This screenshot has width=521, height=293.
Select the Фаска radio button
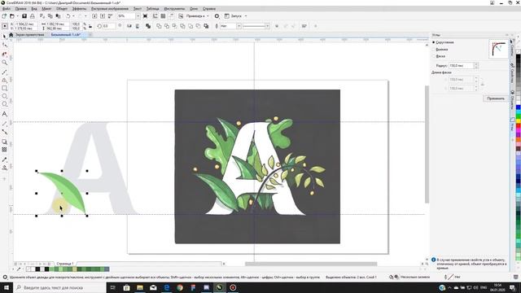coord(434,56)
